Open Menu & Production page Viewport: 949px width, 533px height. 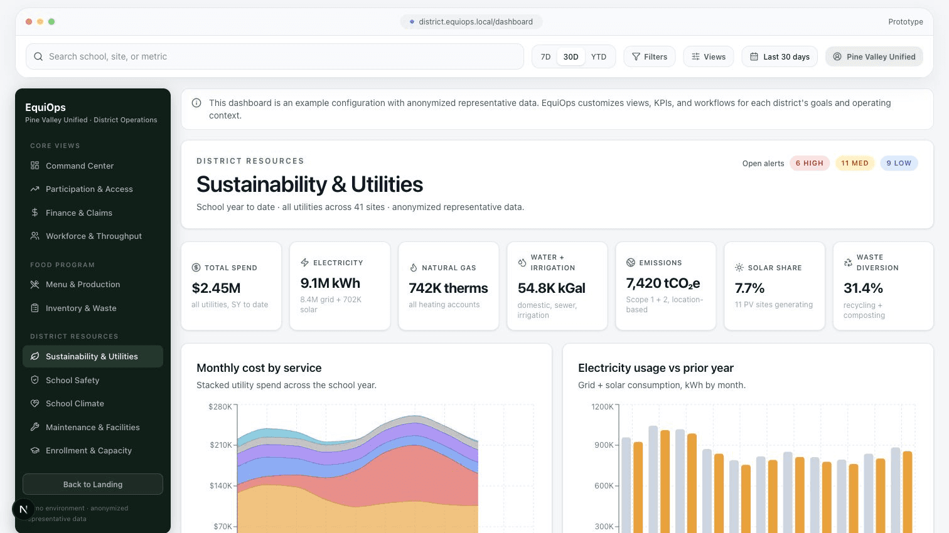[x=93, y=284]
